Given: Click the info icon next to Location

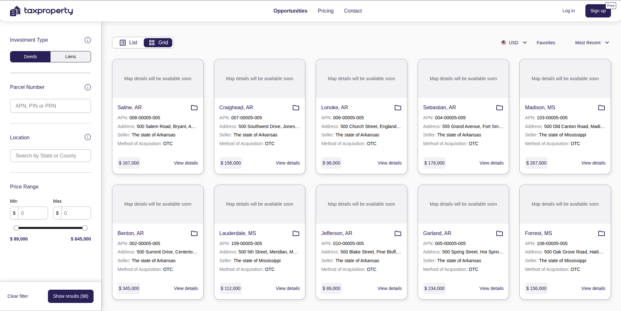Looking at the screenshot, I should [x=87, y=137].
